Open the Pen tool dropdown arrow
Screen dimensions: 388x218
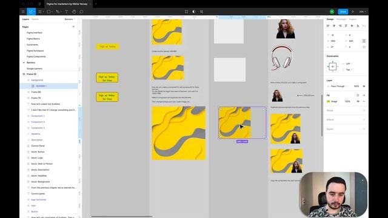click(61, 12)
